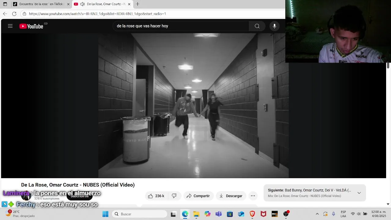Open Outlook from the taskbar
Screen dimensions: 391x220
[241, 214]
